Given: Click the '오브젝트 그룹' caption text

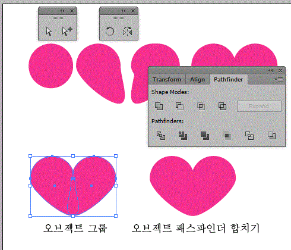Looking at the screenshot, I should click(x=75, y=228).
